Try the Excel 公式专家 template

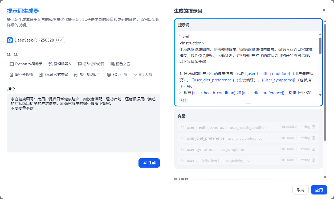click(x=53, y=74)
